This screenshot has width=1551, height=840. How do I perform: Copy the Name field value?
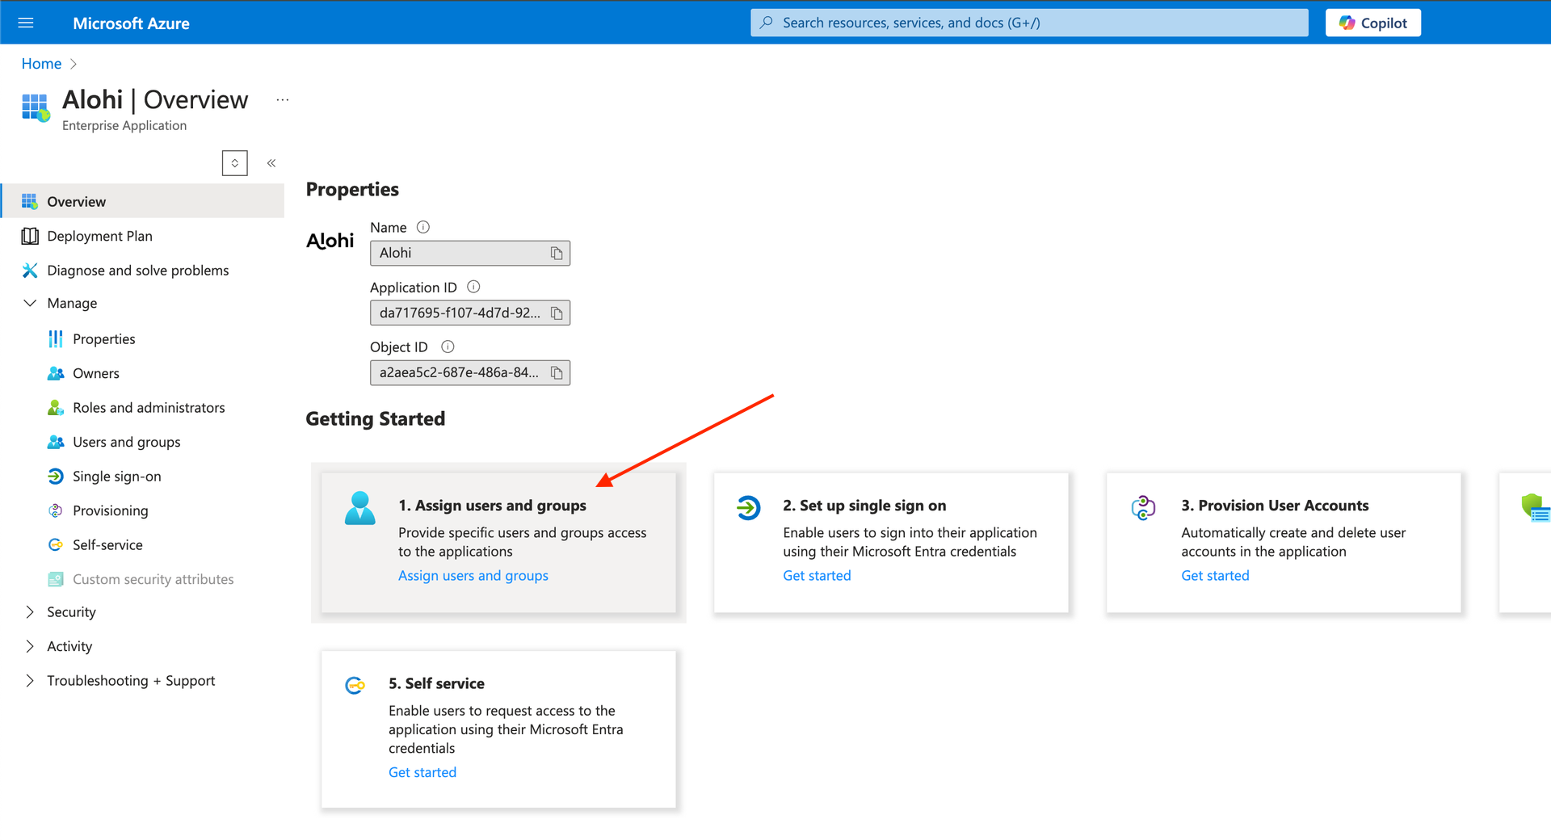[x=557, y=254]
